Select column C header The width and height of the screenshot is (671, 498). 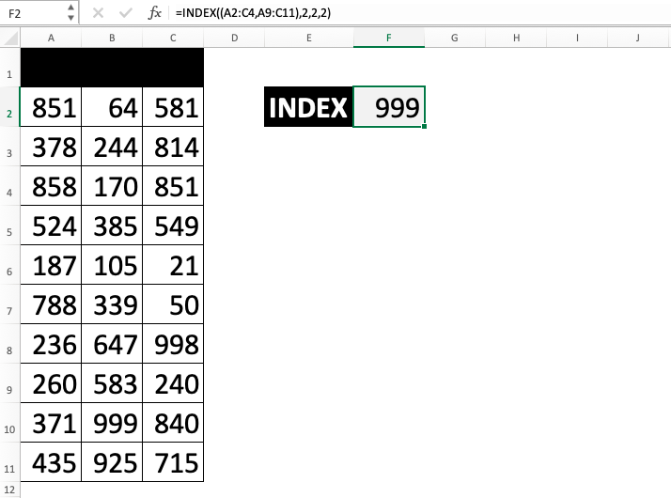(x=173, y=39)
